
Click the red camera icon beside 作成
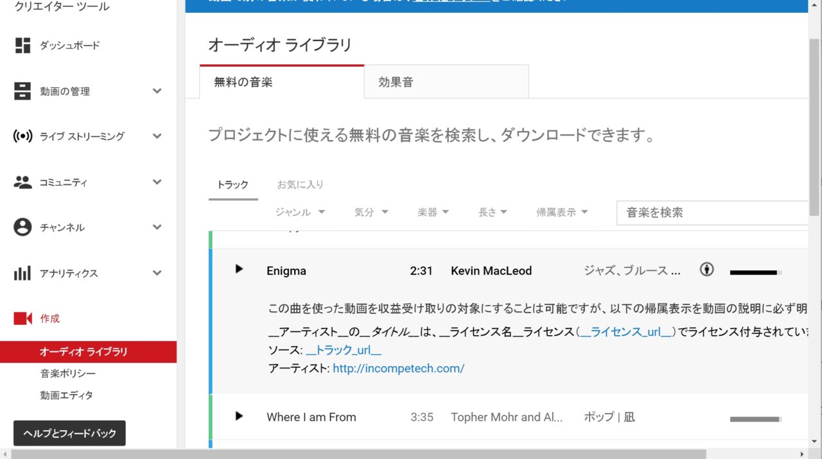[22, 318]
